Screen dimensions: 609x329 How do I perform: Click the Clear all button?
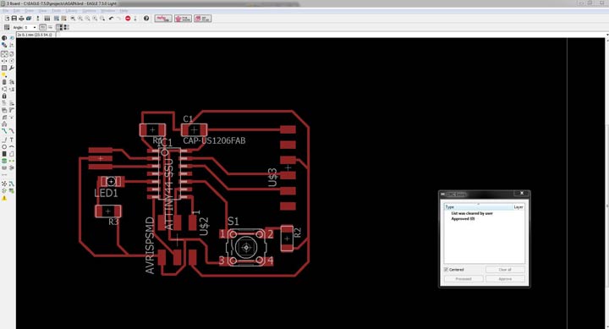click(505, 270)
